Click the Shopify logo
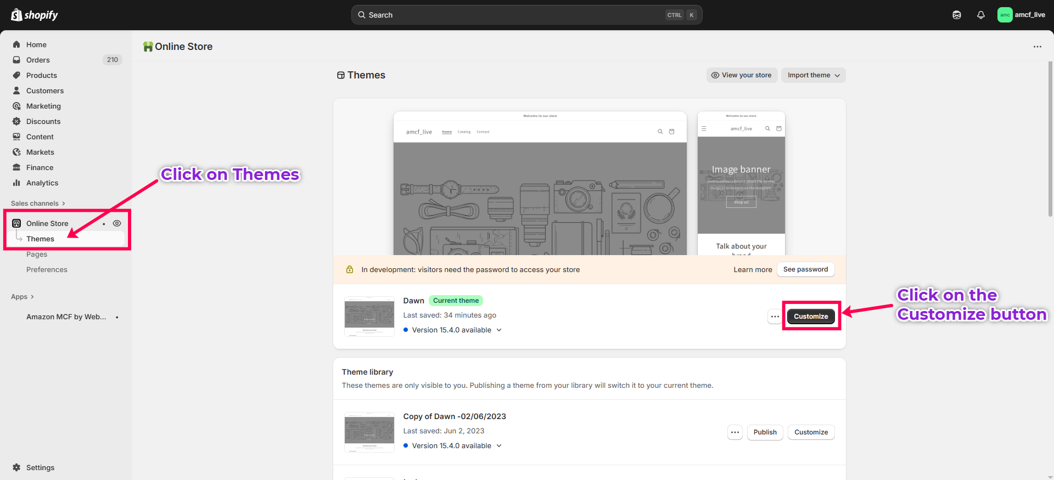This screenshot has width=1054, height=480. (35, 15)
